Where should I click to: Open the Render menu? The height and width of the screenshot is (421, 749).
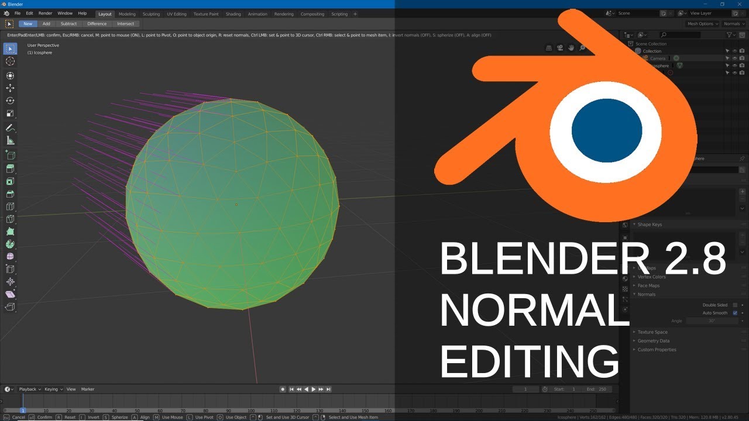(45, 13)
